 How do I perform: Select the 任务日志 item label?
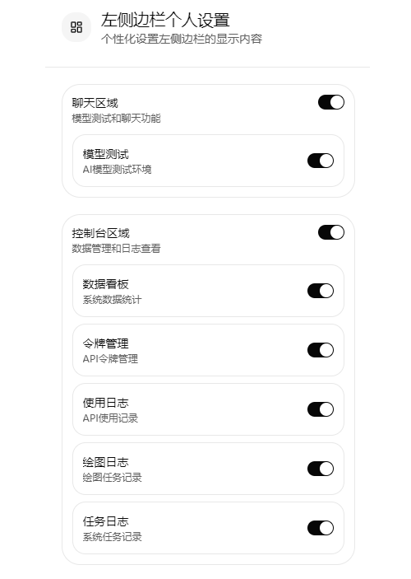point(105,521)
